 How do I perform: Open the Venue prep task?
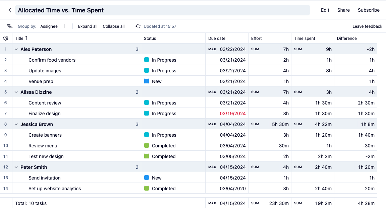(x=41, y=81)
